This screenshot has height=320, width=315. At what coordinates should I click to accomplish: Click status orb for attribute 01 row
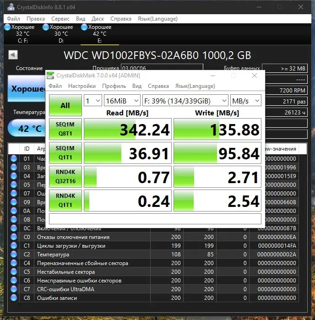tap(14, 158)
